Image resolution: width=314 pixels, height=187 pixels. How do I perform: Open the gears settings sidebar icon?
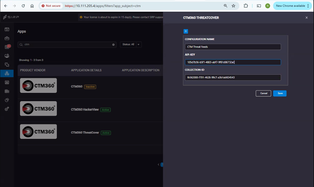tap(7, 109)
